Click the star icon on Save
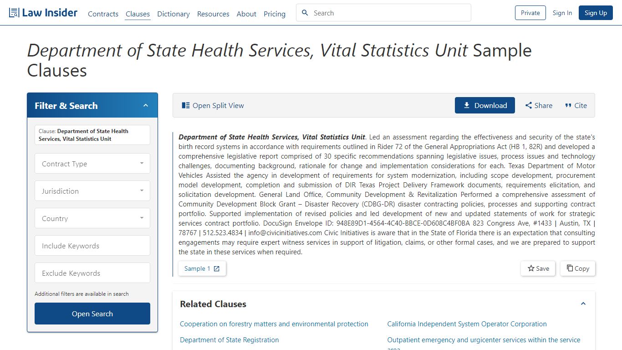 (x=531, y=268)
